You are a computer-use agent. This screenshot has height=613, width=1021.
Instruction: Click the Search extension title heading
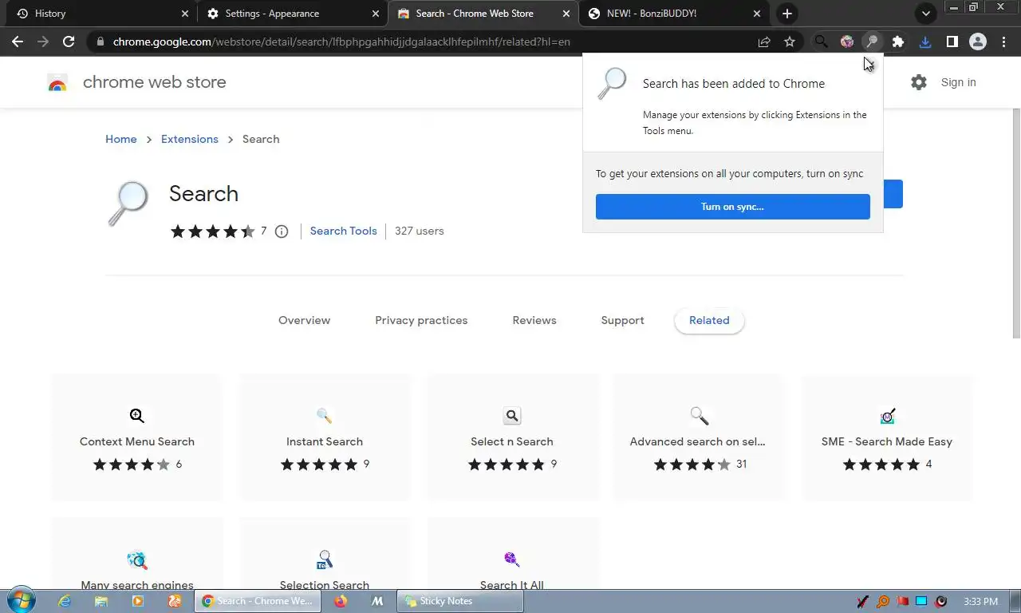point(203,193)
